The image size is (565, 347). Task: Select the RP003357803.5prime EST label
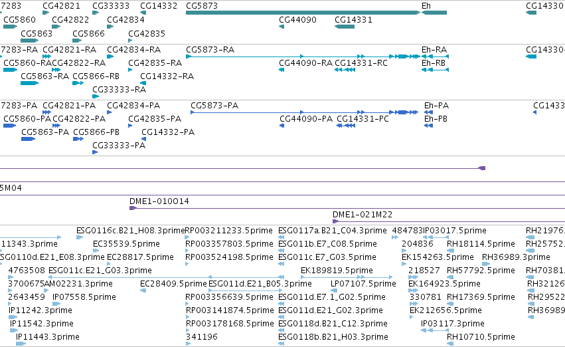coord(229,244)
